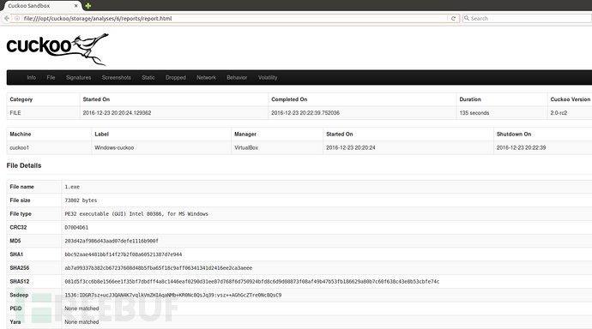592x329 pixels.
Task: Close the Cuckoo Sandbox tab
Action: click(76, 6)
